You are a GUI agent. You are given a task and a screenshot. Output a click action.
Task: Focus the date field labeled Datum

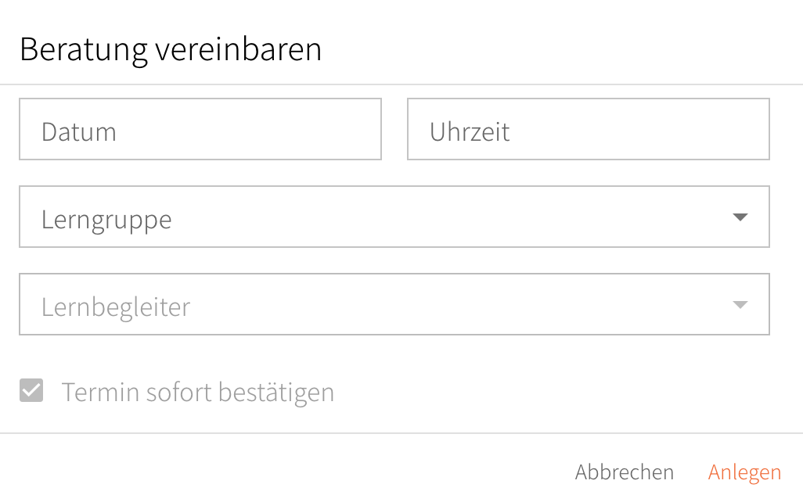pyautogui.click(x=200, y=129)
